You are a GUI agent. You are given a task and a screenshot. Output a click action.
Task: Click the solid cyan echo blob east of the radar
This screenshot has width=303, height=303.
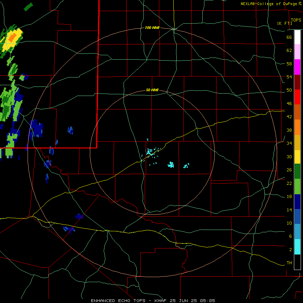[171, 165]
